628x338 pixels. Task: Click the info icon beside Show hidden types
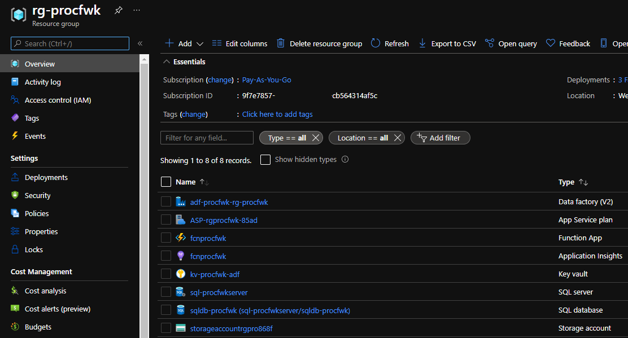coord(345,159)
